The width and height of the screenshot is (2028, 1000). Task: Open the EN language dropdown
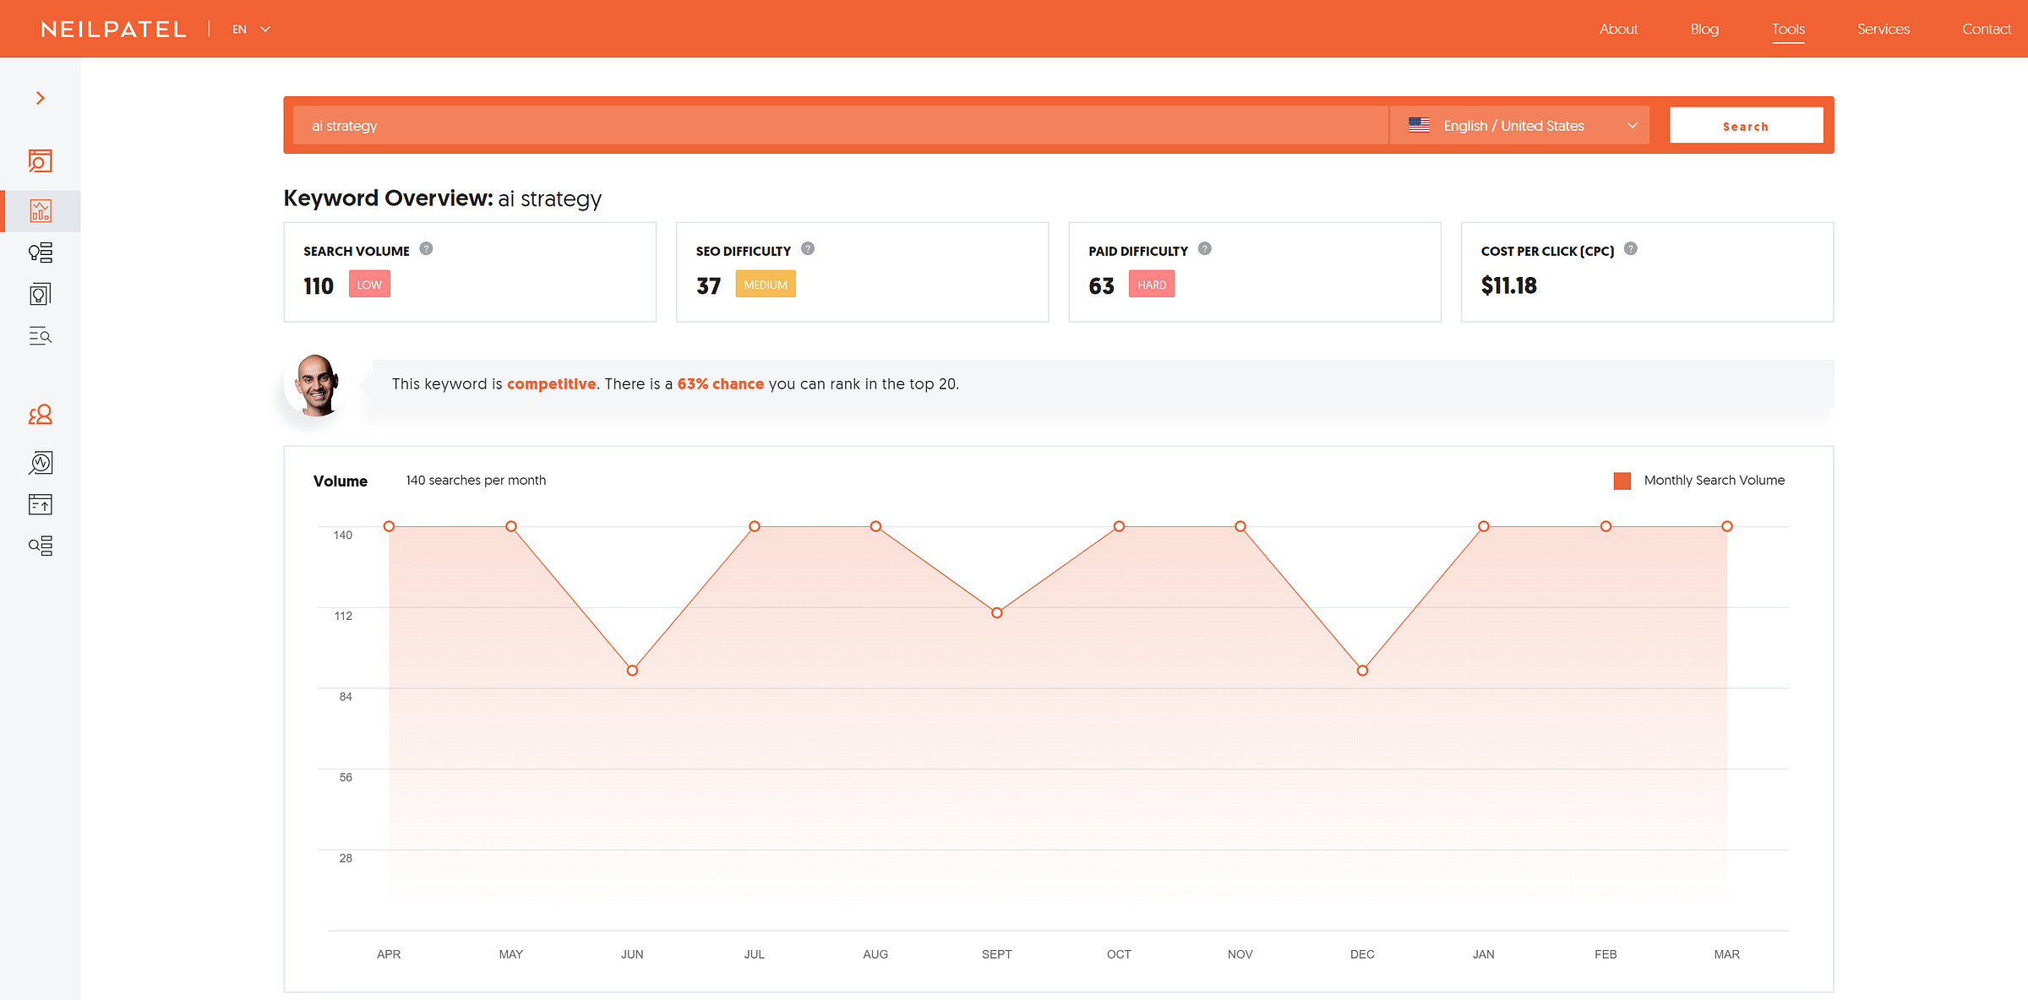(x=251, y=29)
